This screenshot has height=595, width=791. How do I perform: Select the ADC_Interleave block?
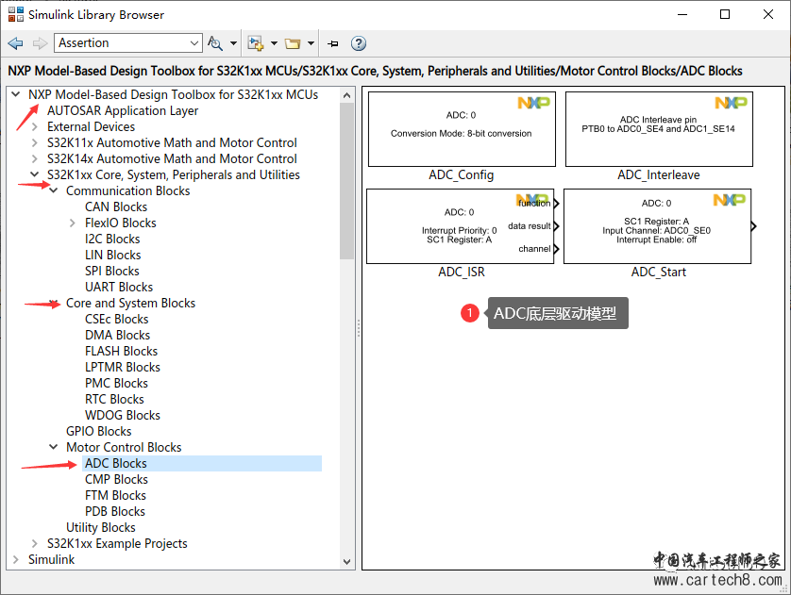659,129
